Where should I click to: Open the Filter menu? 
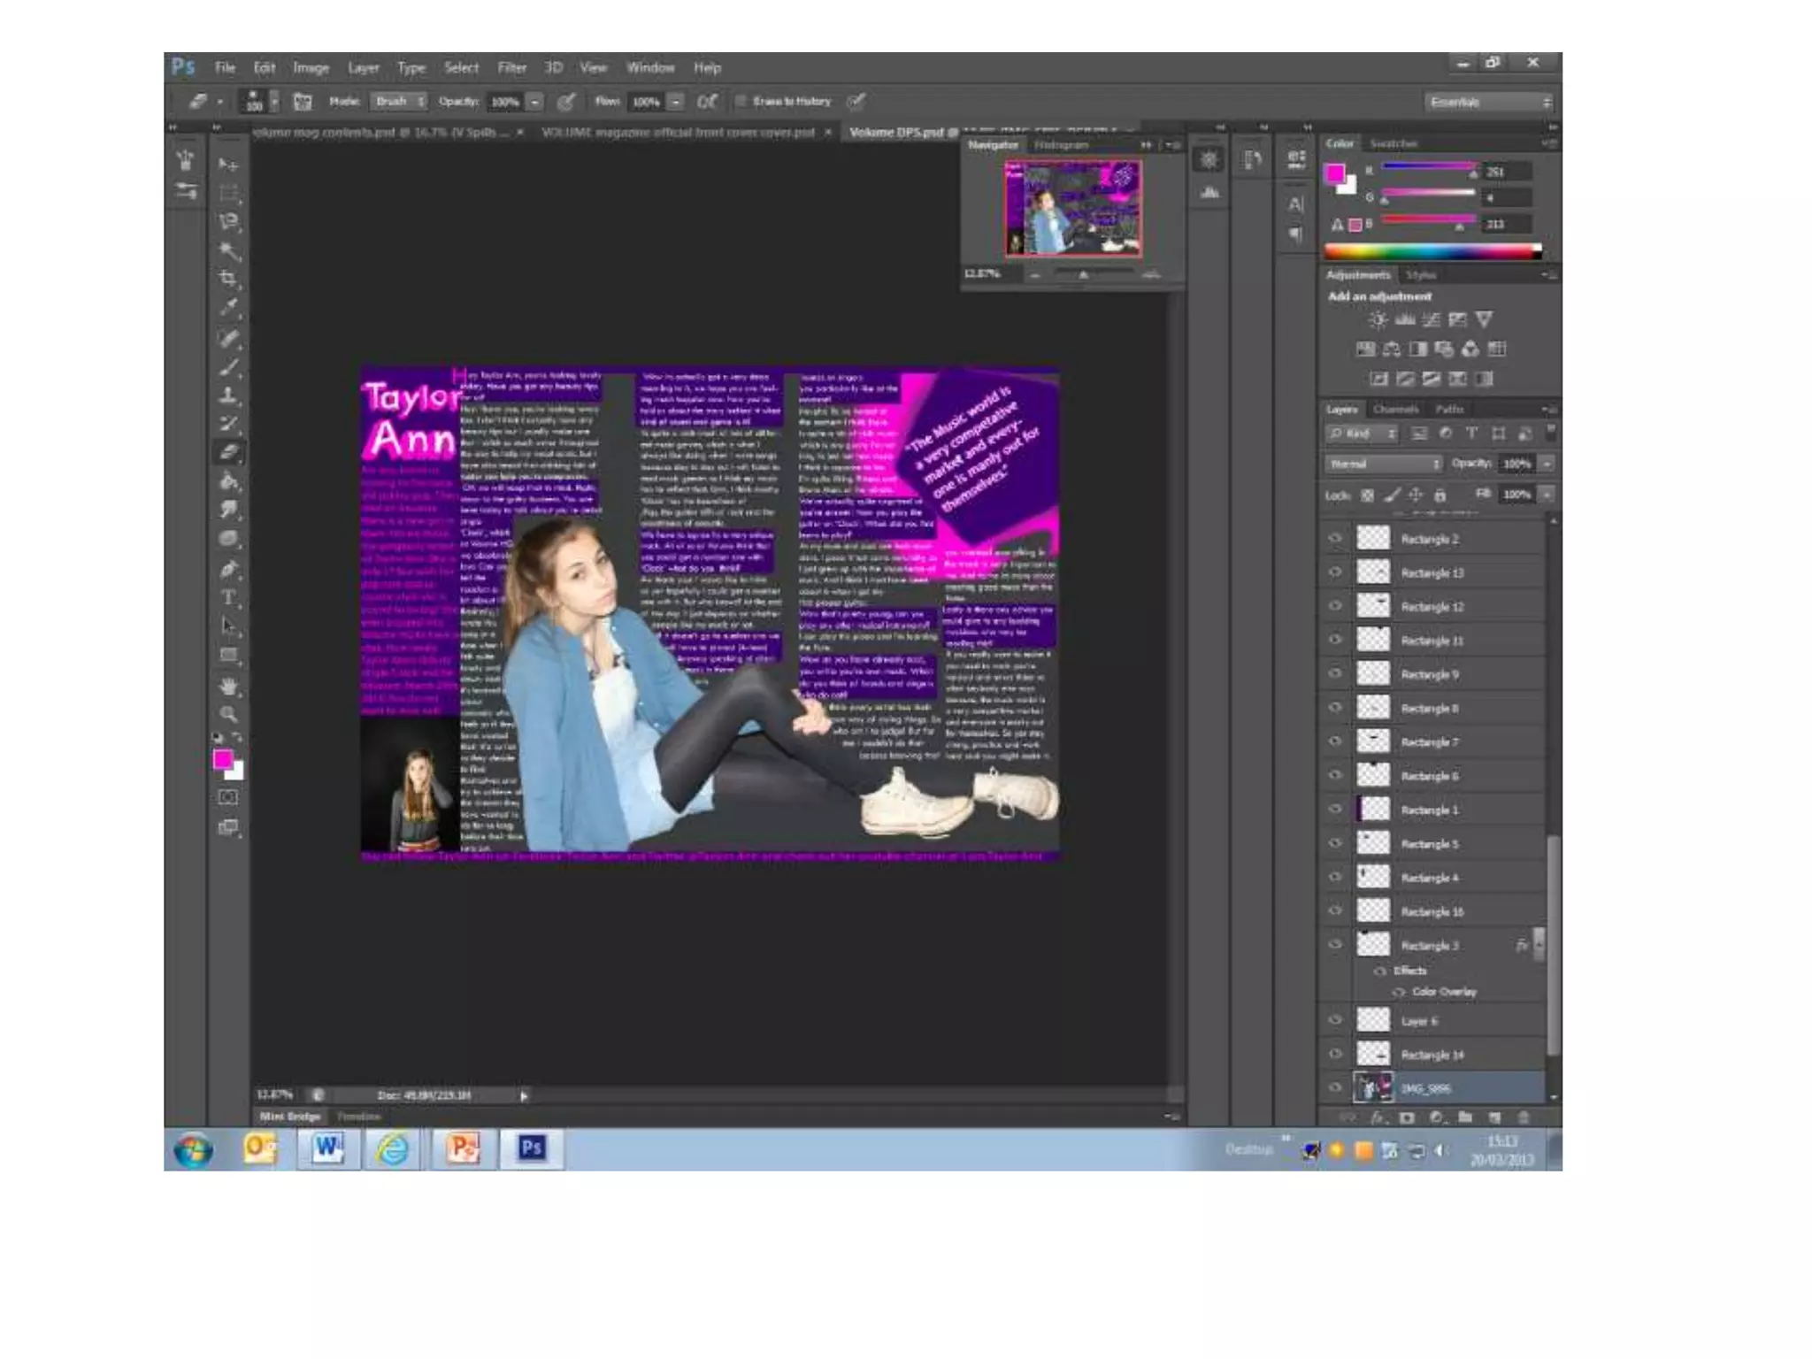tap(511, 68)
